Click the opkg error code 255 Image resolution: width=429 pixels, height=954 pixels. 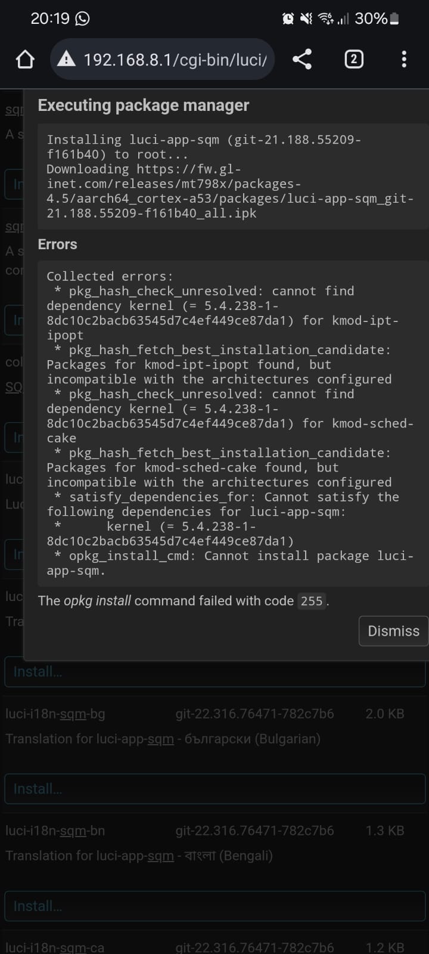(311, 601)
